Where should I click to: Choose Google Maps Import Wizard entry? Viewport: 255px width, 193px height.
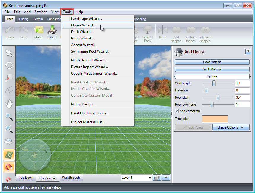point(98,73)
